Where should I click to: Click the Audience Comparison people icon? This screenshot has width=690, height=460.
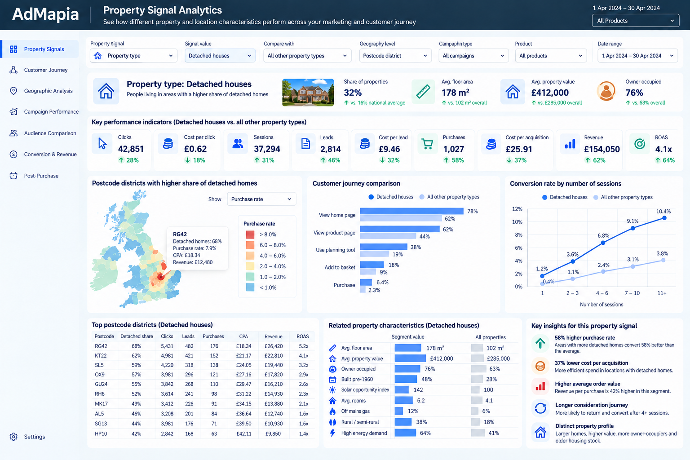tap(13, 133)
